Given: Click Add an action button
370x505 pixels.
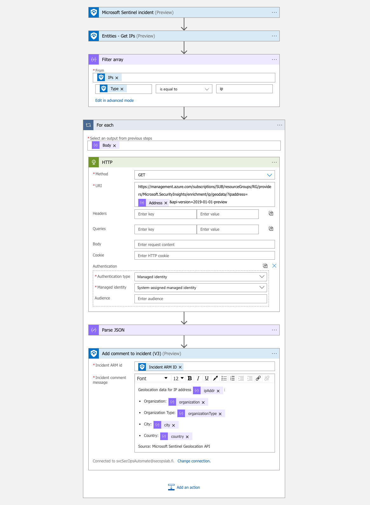Looking at the screenshot, I should (x=184, y=487).
